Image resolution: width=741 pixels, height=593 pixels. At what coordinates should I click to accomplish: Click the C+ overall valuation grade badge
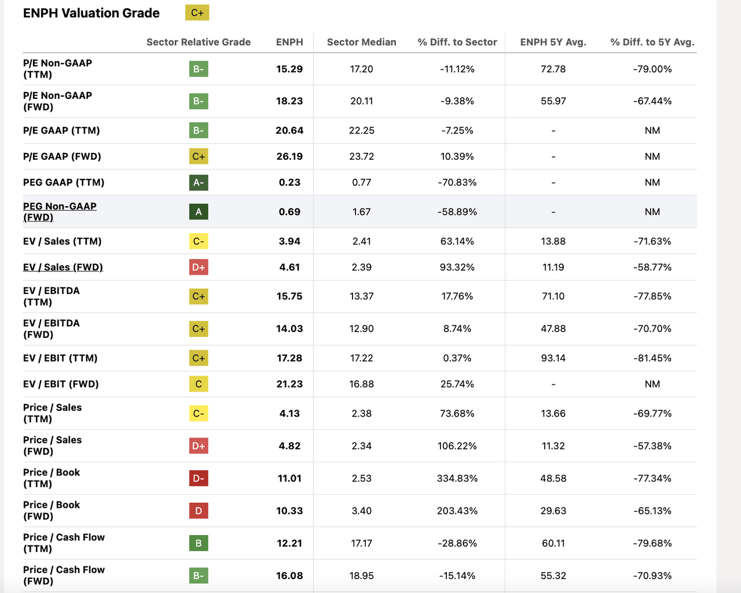197,13
